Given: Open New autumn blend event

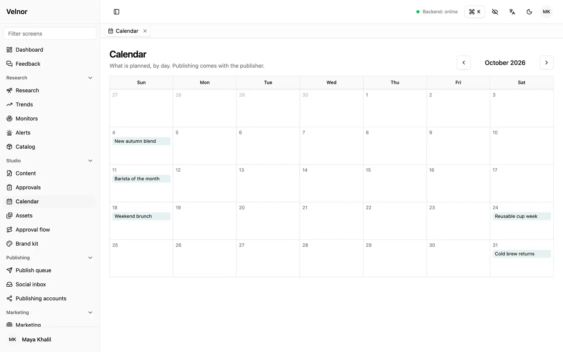Looking at the screenshot, I should tap(141, 141).
